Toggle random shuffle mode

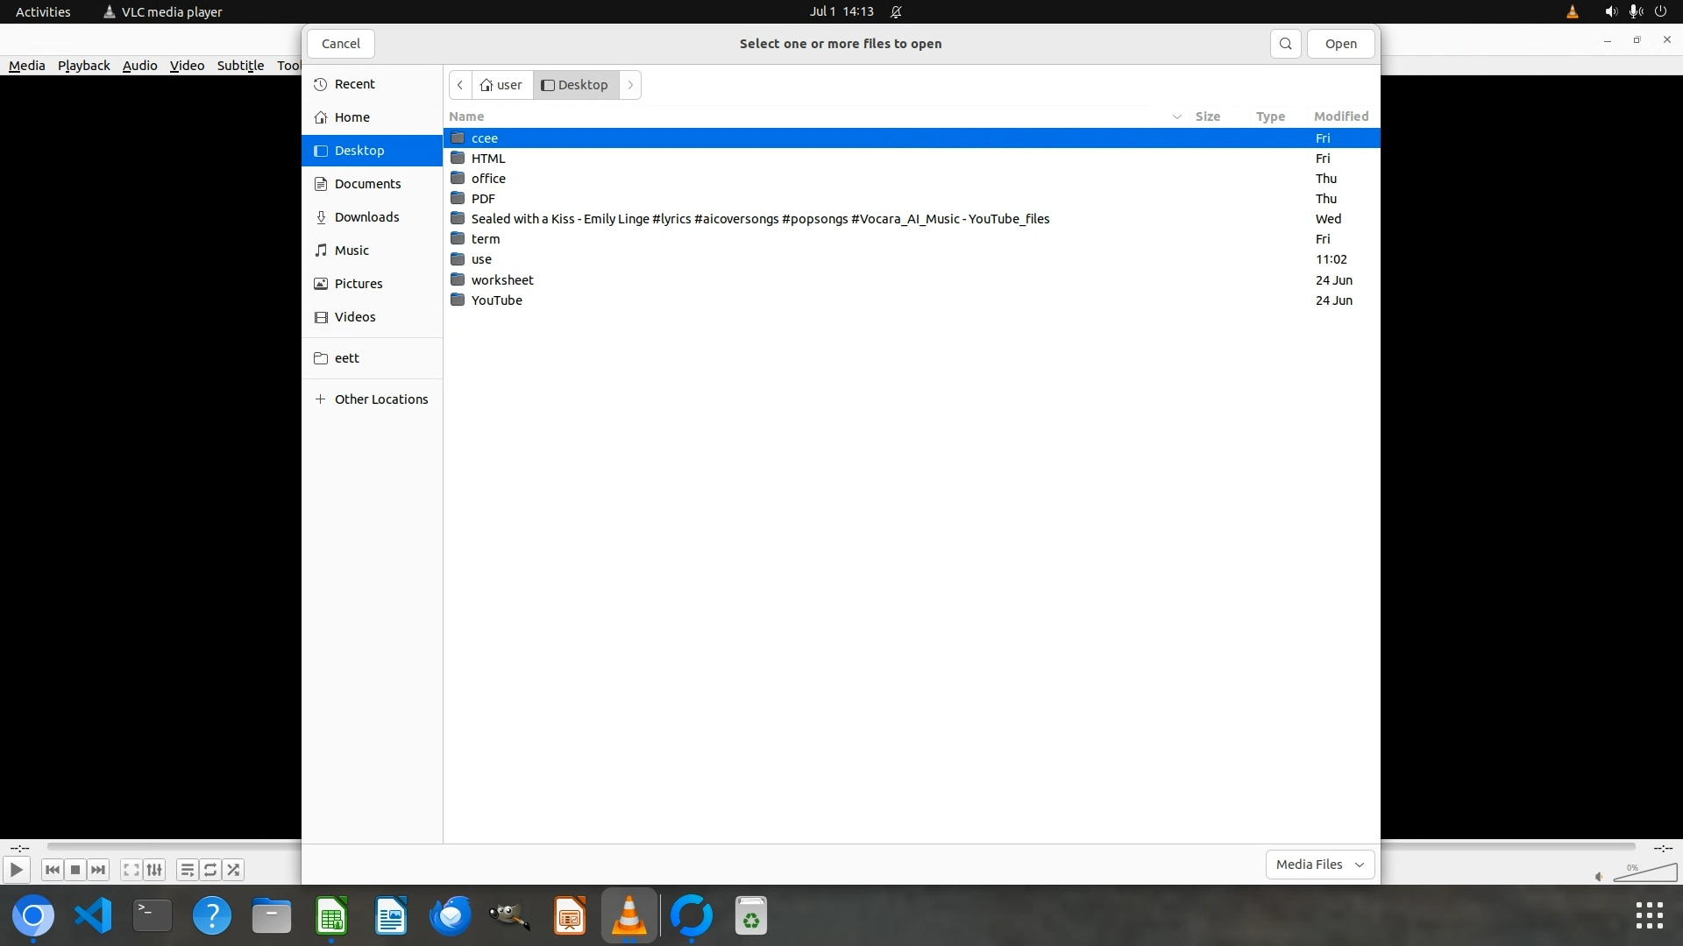tap(233, 870)
